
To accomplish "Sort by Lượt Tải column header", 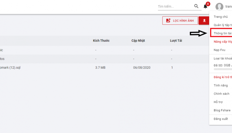I will 176,41.
